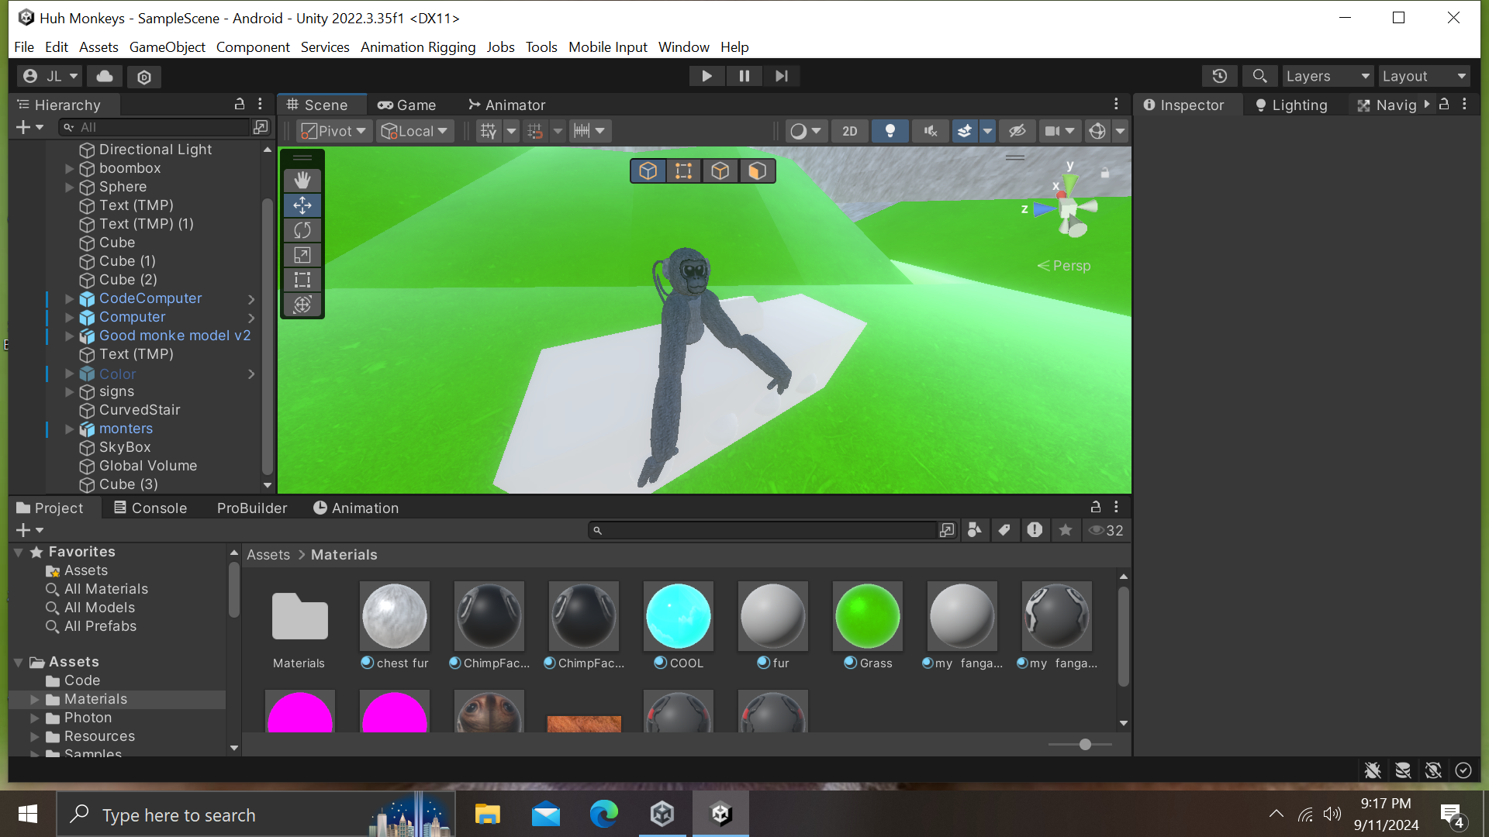
Task: Click the Step forward button
Action: 781,76
